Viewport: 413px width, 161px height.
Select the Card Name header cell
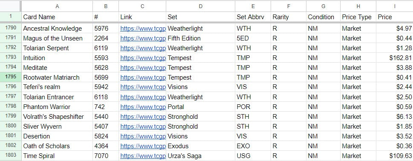tap(57, 17)
